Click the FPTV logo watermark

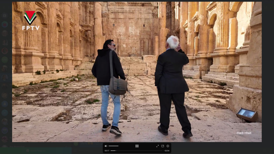31,21
